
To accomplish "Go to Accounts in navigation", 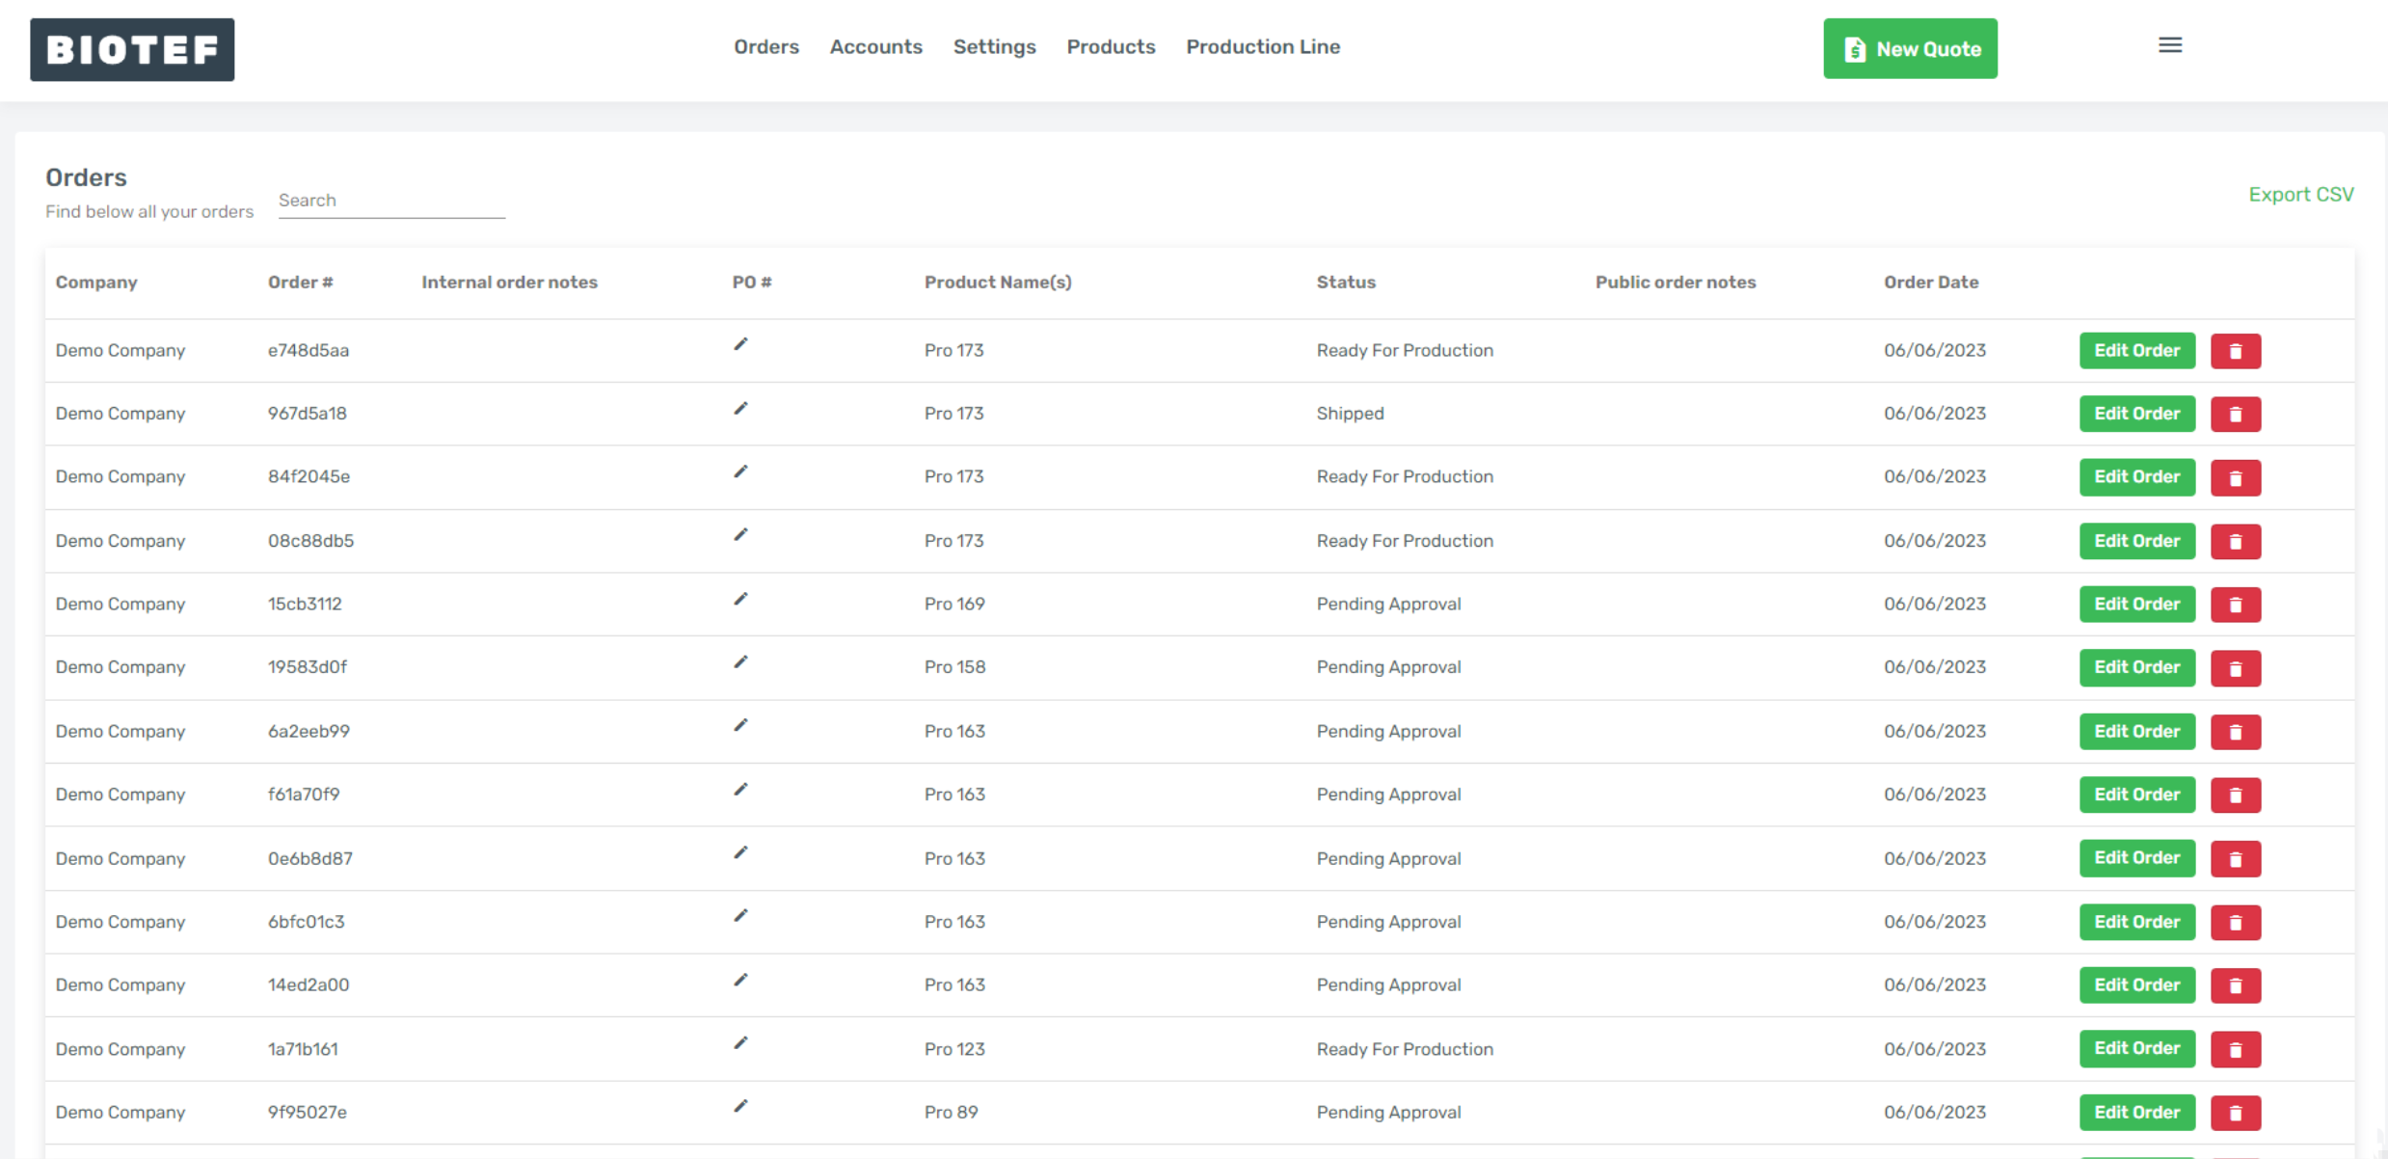I will coord(875,47).
